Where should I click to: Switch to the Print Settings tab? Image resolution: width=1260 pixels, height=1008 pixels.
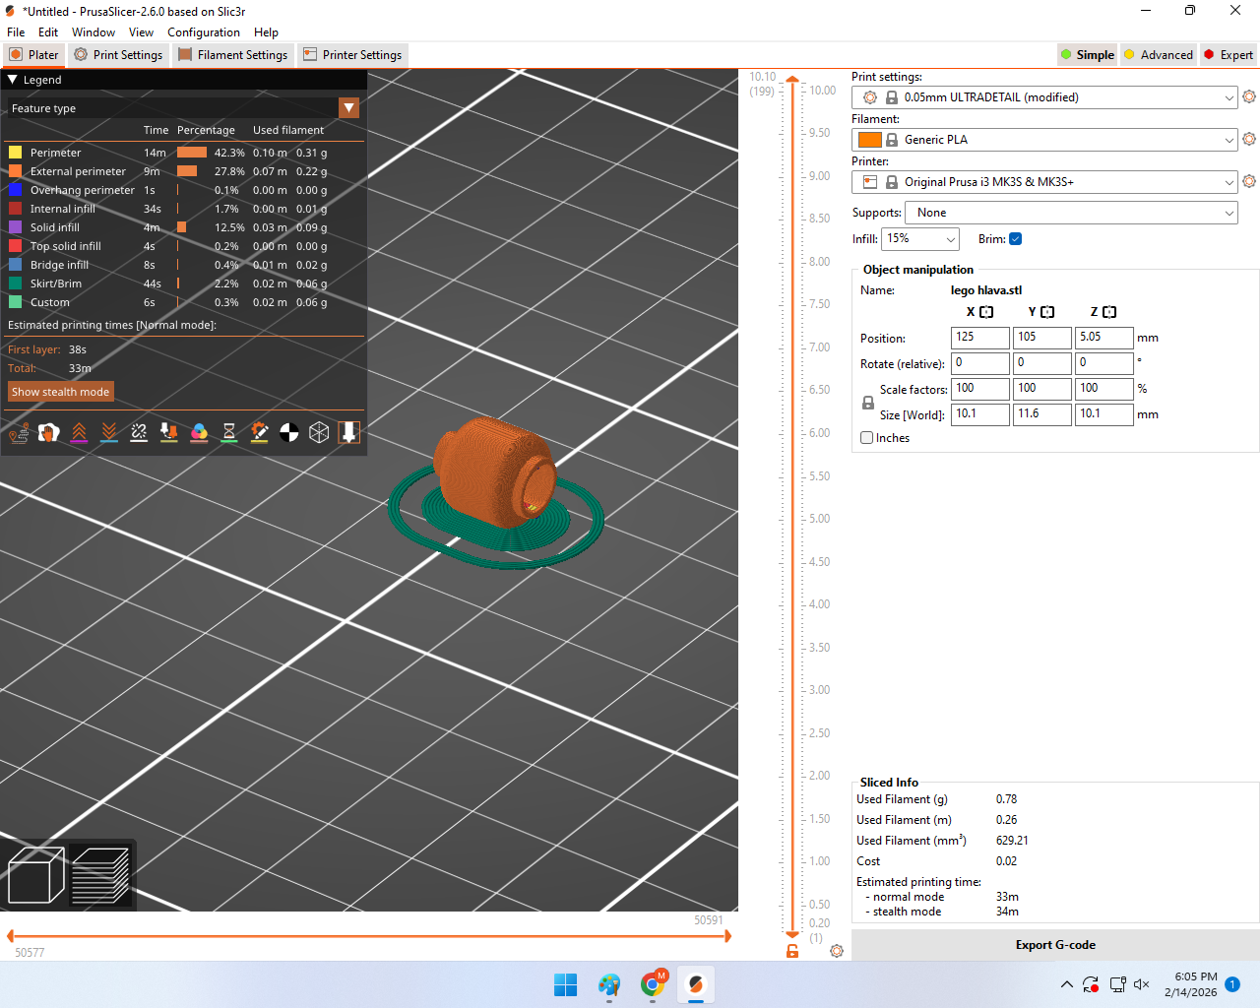(118, 55)
